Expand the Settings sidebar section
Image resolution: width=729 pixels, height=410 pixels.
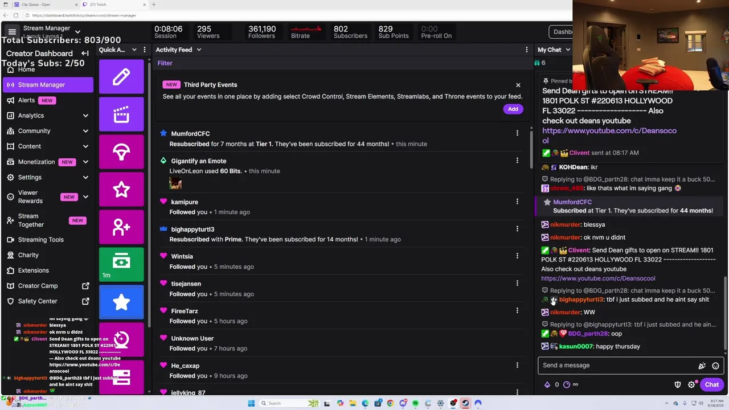click(x=85, y=177)
